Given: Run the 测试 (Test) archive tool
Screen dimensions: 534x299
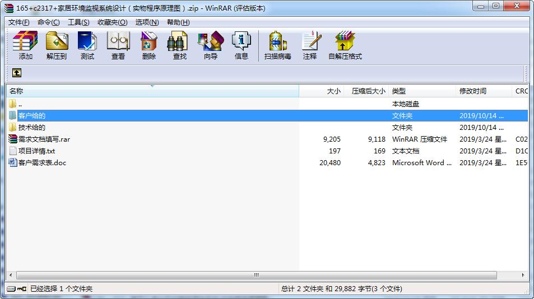Looking at the screenshot, I should pos(87,45).
